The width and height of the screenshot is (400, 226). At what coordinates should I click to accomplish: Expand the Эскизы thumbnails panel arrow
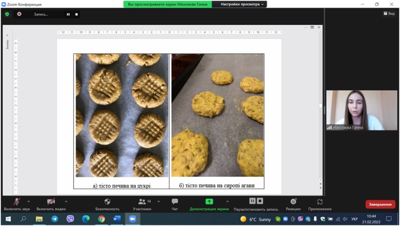point(7,35)
